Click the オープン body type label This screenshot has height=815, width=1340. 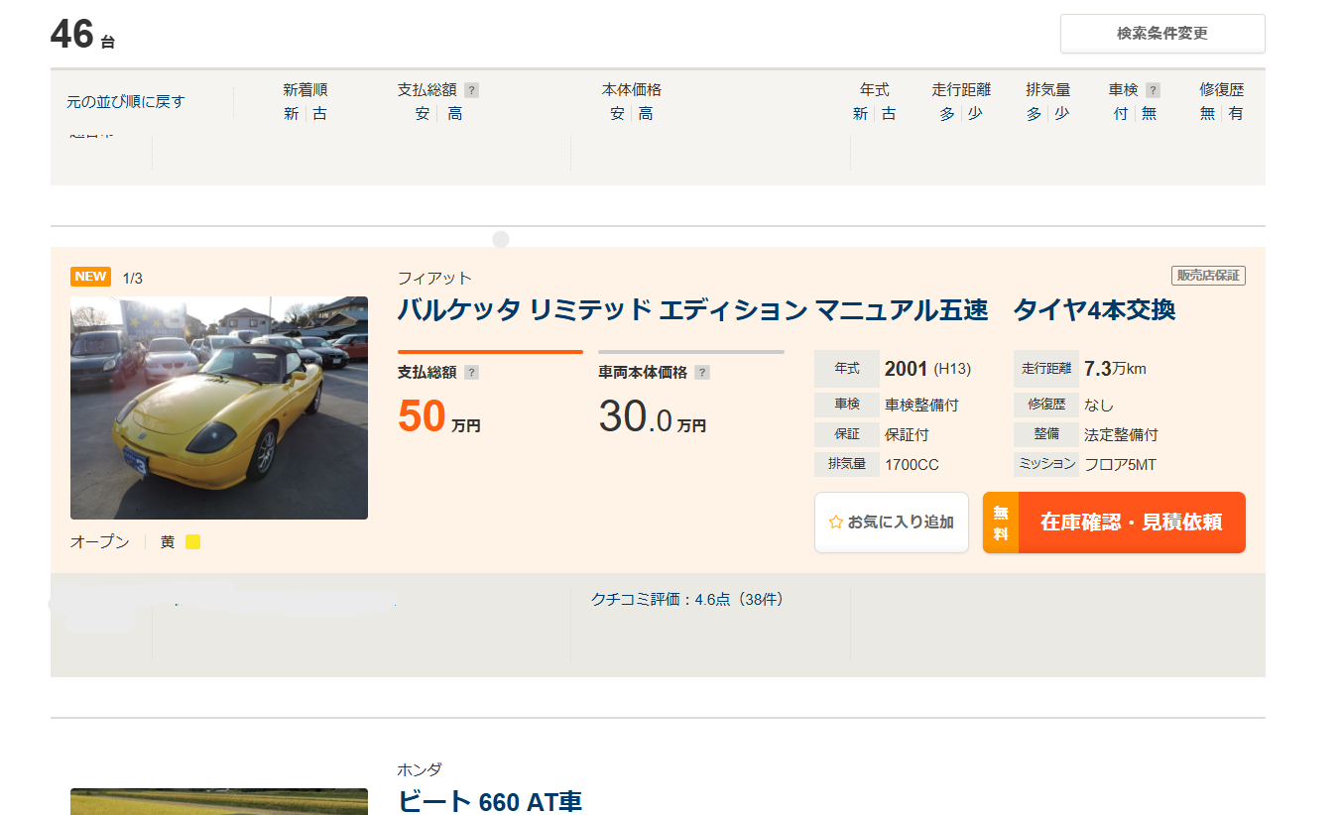point(100,542)
